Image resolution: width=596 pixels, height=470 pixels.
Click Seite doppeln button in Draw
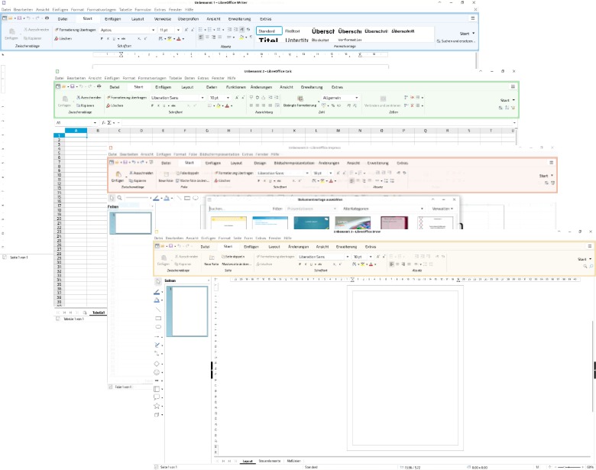coord(232,257)
